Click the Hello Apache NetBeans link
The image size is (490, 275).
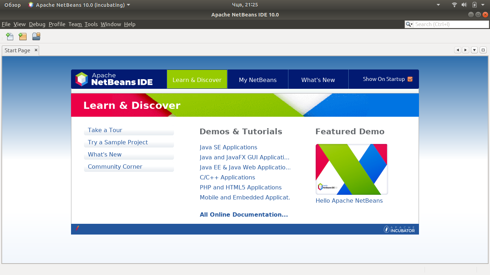(x=349, y=201)
